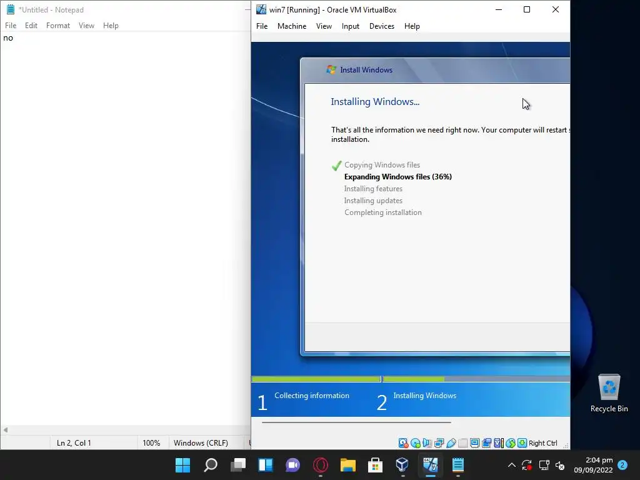Click the "Installing features" step
Screen dimensions: 640x480
(373, 189)
